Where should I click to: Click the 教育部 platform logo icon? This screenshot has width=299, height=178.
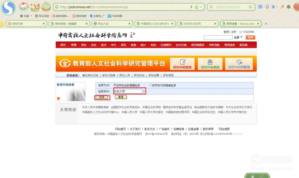point(65,63)
